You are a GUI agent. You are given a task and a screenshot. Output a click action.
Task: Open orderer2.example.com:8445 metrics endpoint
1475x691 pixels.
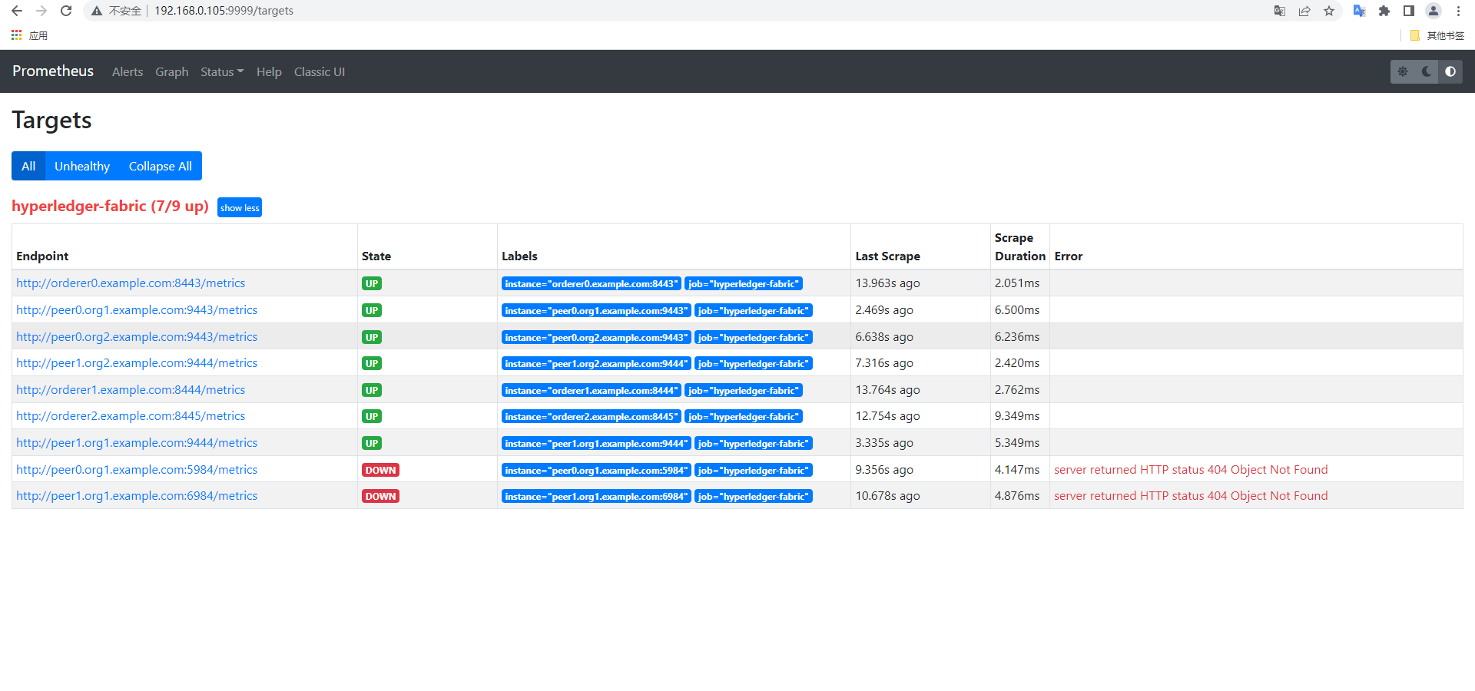131,416
